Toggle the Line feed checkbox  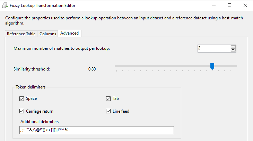pyautogui.click(x=108, y=111)
